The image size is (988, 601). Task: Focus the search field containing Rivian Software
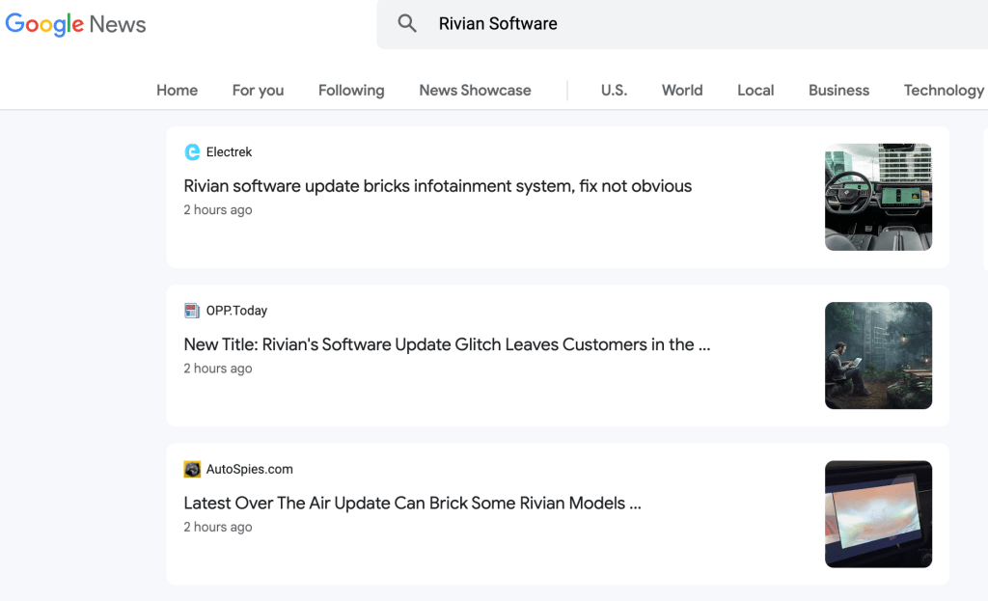point(675,24)
